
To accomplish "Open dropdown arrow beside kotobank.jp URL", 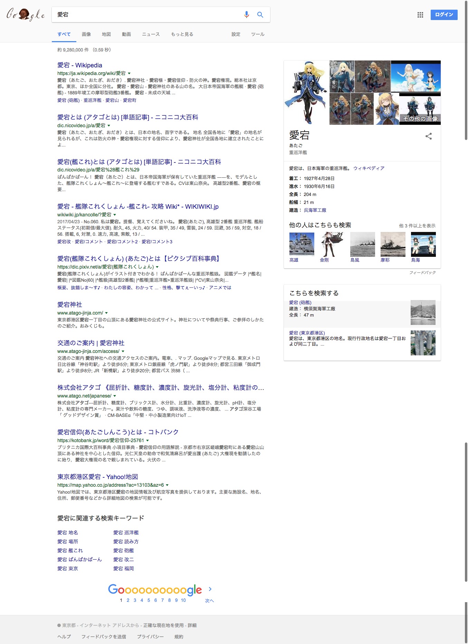I will pyautogui.click(x=147, y=440).
